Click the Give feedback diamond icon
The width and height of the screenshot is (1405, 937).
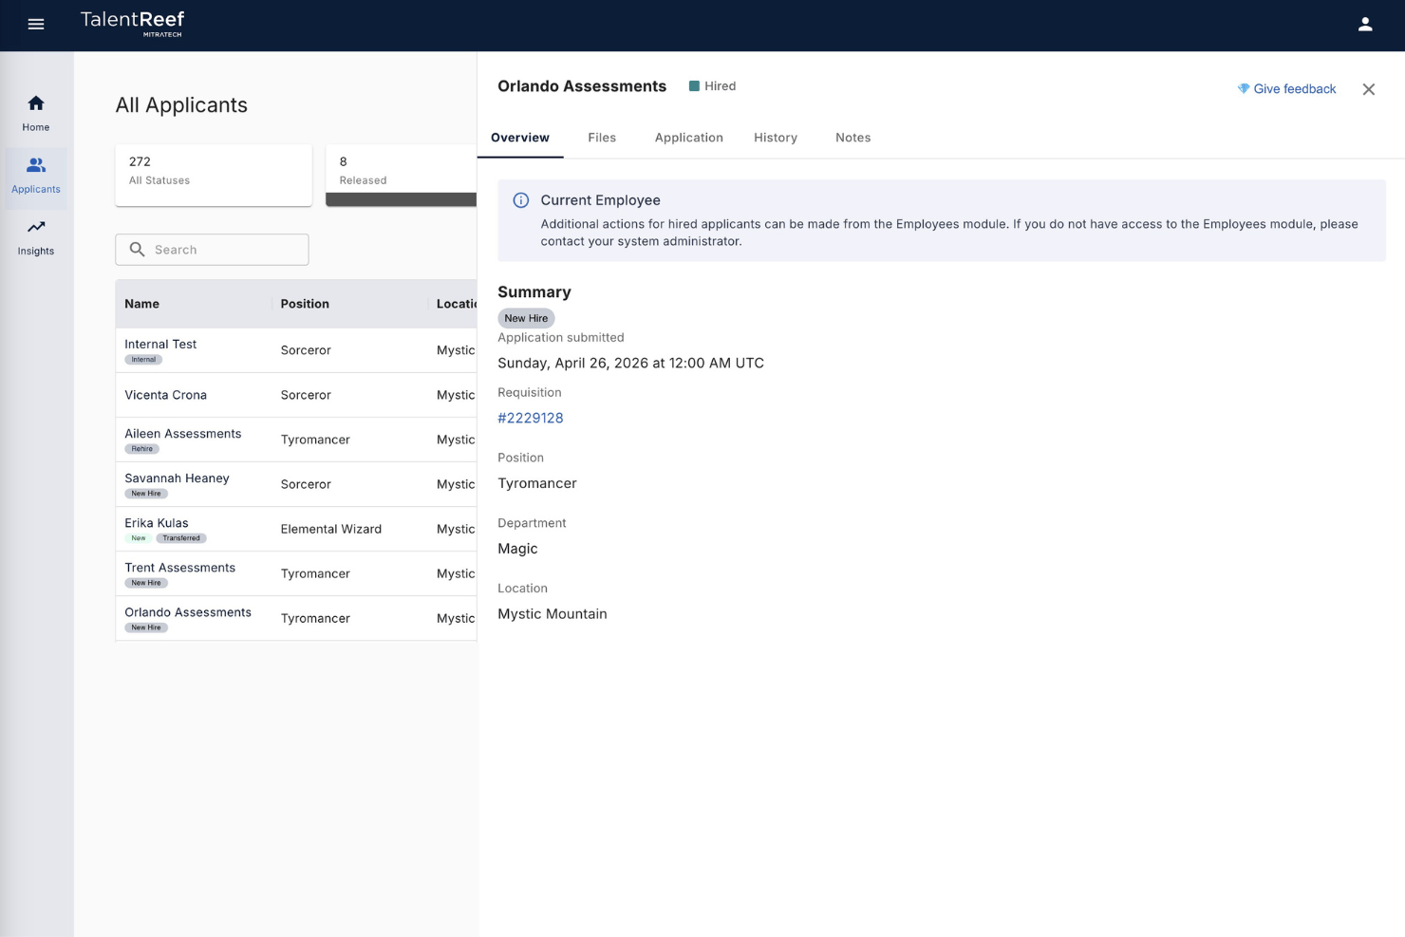click(x=1243, y=88)
